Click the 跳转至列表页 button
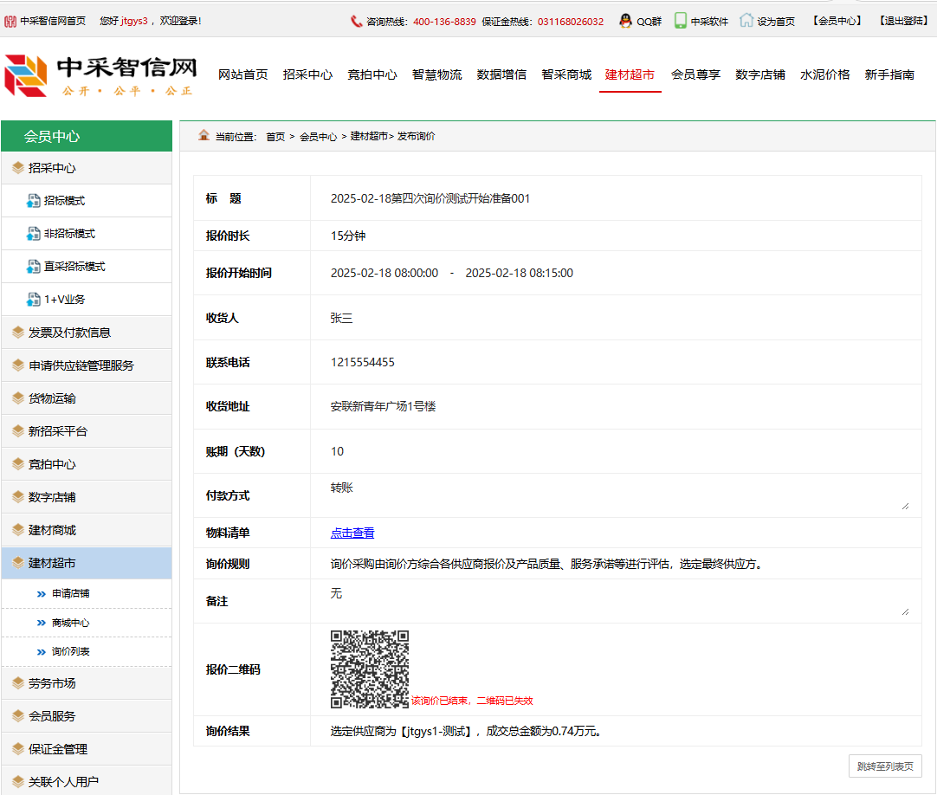 [885, 766]
